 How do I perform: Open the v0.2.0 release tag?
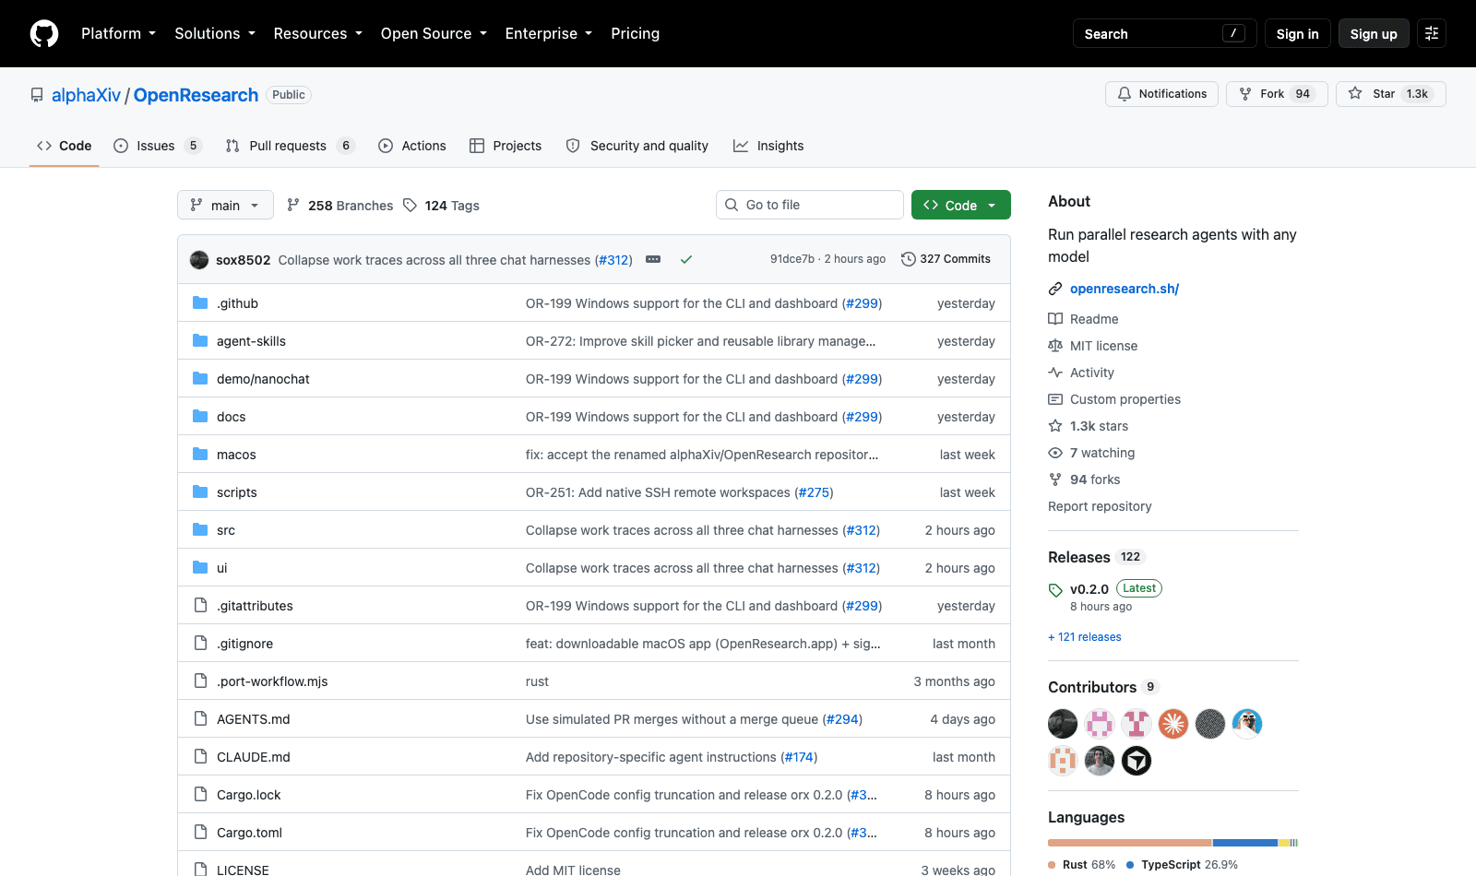(x=1089, y=589)
